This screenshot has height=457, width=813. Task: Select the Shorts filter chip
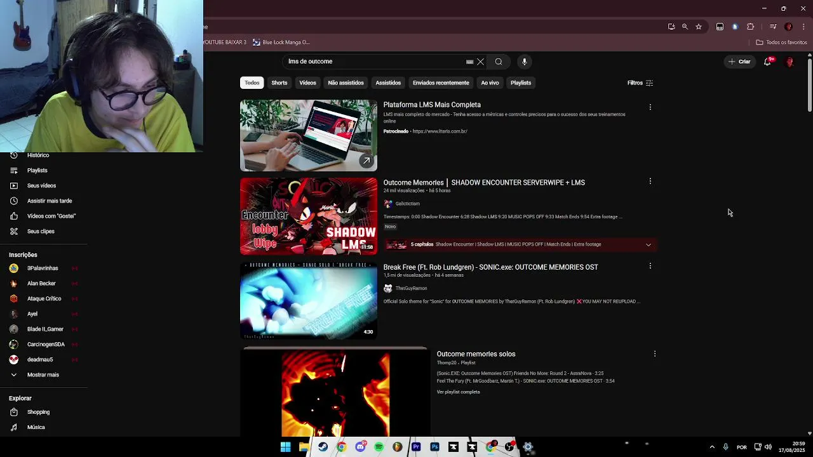click(279, 83)
